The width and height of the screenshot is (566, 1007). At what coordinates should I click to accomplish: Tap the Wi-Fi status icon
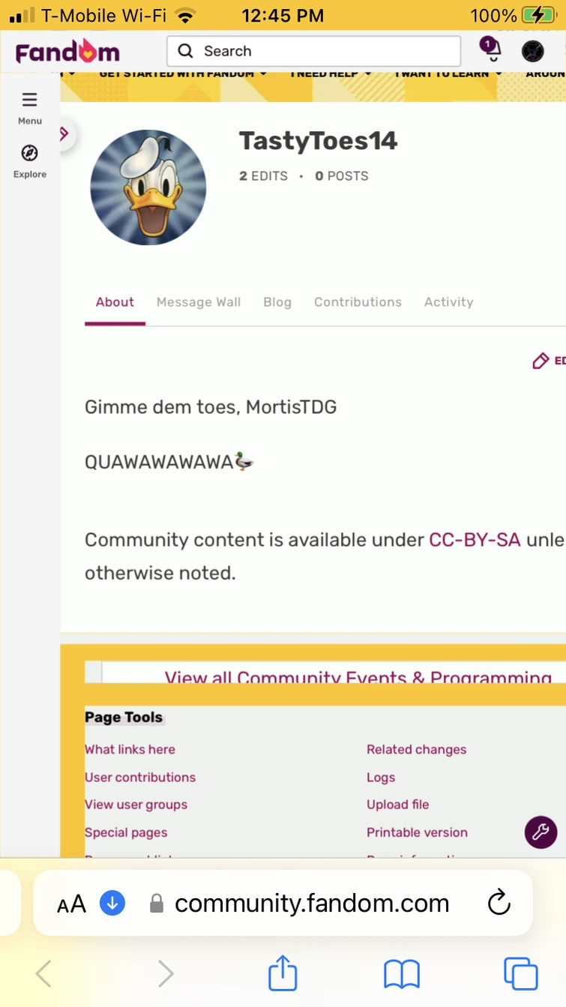pos(184,15)
